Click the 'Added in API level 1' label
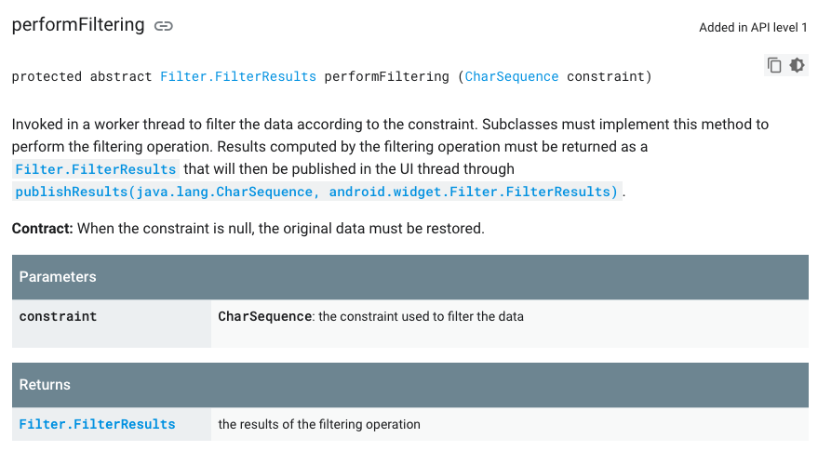The width and height of the screenshot is (818, 451). [x=753, y=28]
